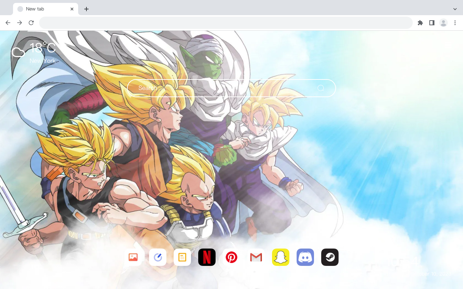463x289 pixels.
Task: Open the Extensions puzzle menu
Action: [420, 23]
